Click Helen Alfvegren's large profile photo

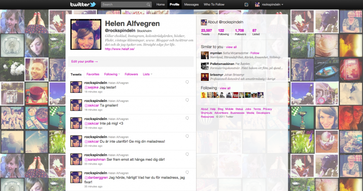[86, 34]
